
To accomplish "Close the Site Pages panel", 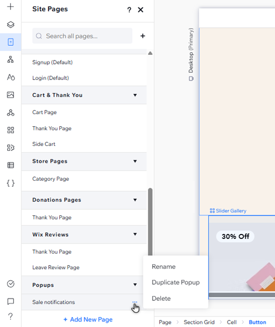I will (141, 10).
